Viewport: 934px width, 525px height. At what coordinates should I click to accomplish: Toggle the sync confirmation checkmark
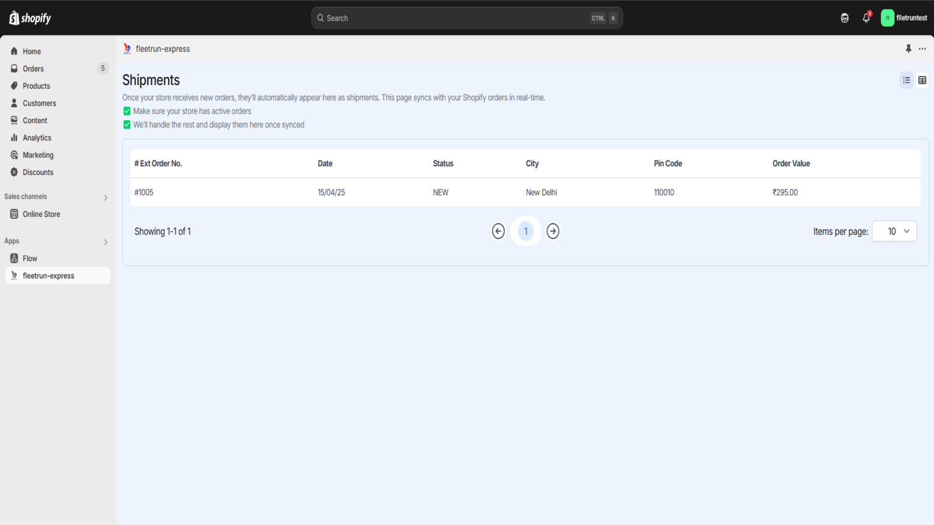[x=127, y=124]
